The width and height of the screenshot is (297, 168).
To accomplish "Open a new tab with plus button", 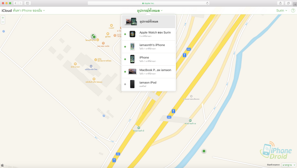I will click(x=295, y=4).
